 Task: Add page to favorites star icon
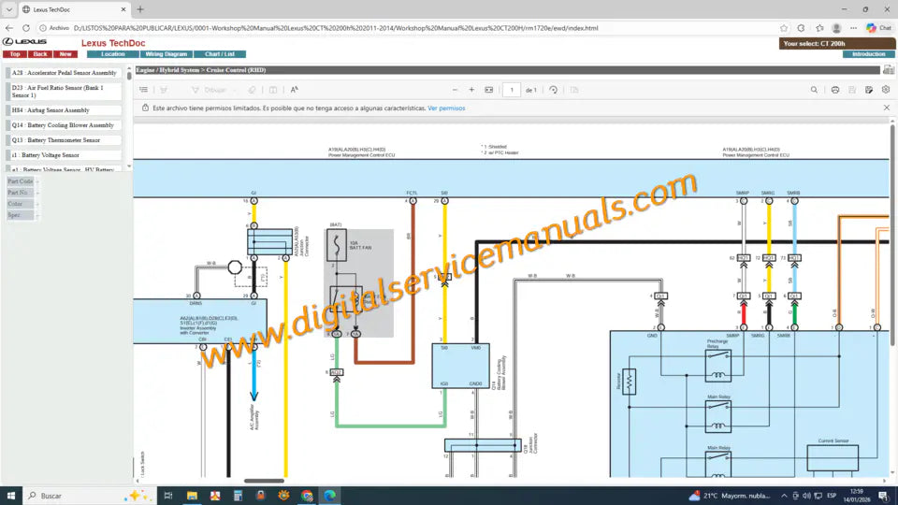784,27
